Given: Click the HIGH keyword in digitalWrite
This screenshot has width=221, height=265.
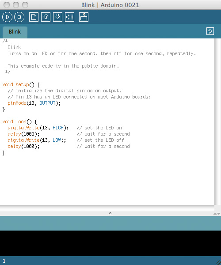Looking at the screenshot, I should tap(58, 128).
